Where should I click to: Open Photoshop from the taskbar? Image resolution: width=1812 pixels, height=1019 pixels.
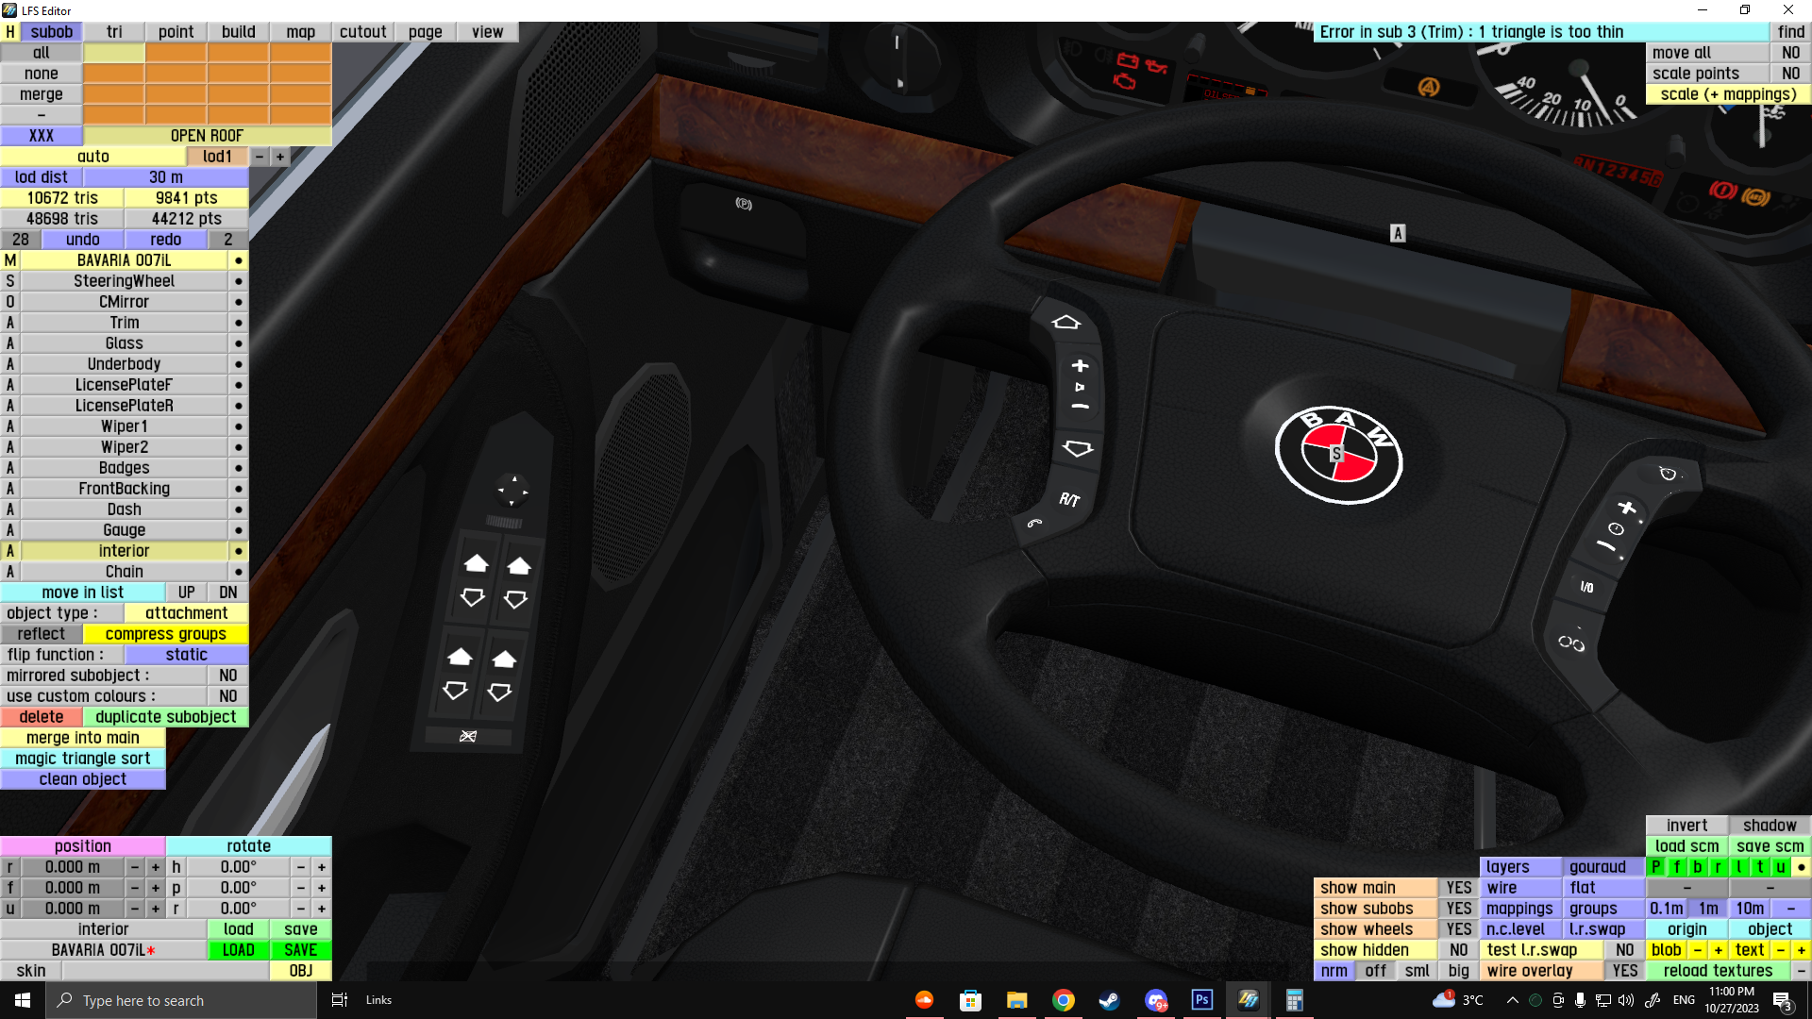tap(1201, 1000)
